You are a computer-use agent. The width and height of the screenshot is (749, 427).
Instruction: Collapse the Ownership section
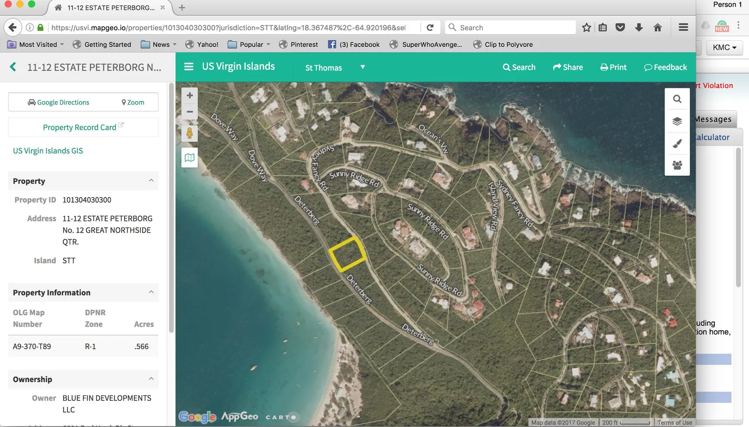151,379
